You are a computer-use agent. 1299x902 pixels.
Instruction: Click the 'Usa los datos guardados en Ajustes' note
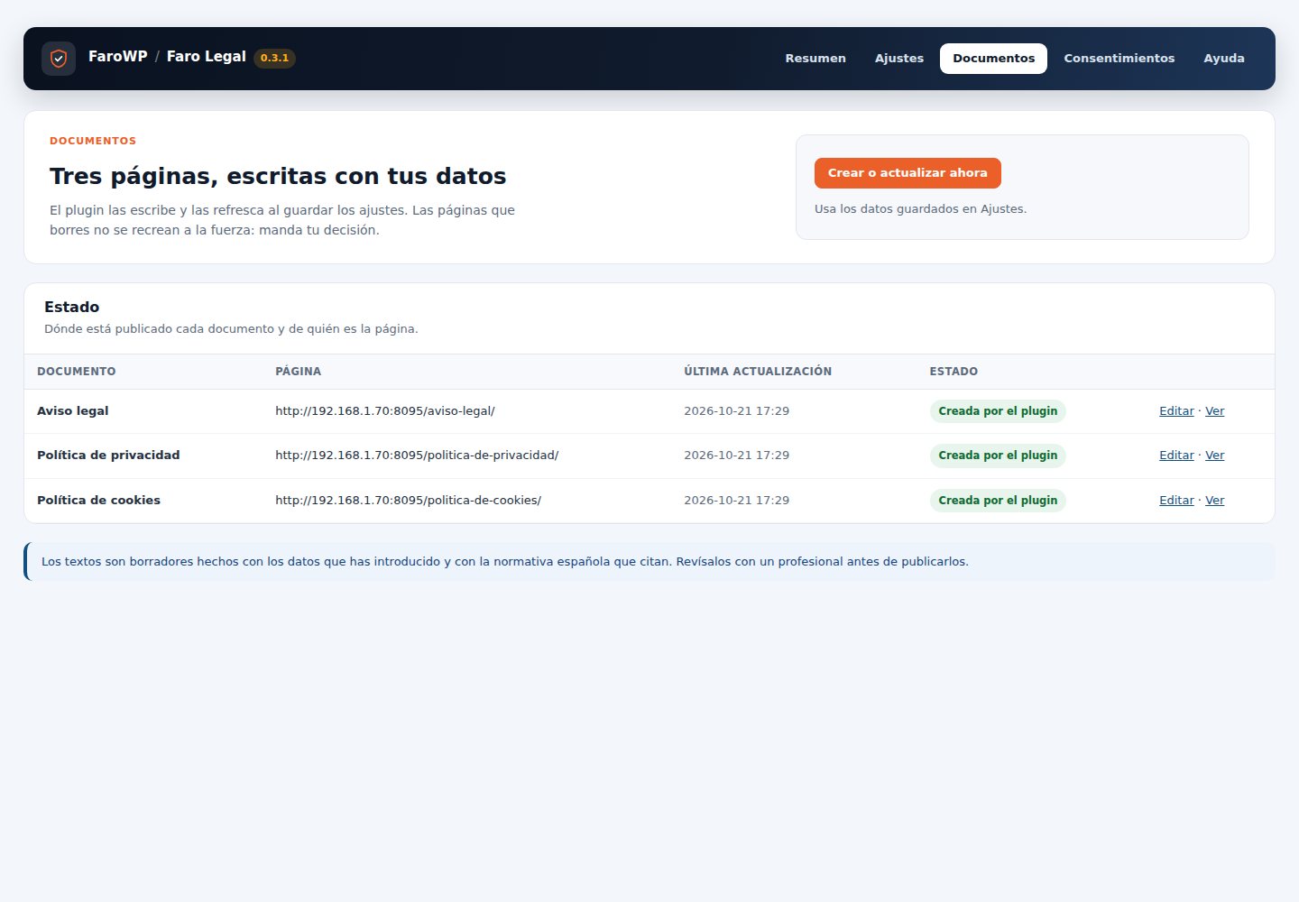(x=920, y=209)
